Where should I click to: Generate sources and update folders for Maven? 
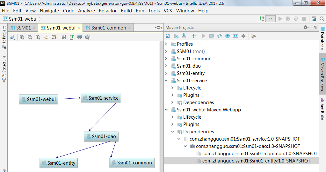coord(176,36)
